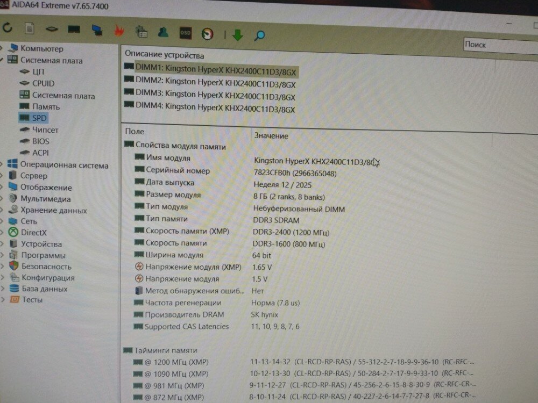
Task: Type in the Поиск search field
Action: click(x=500, y=45)
